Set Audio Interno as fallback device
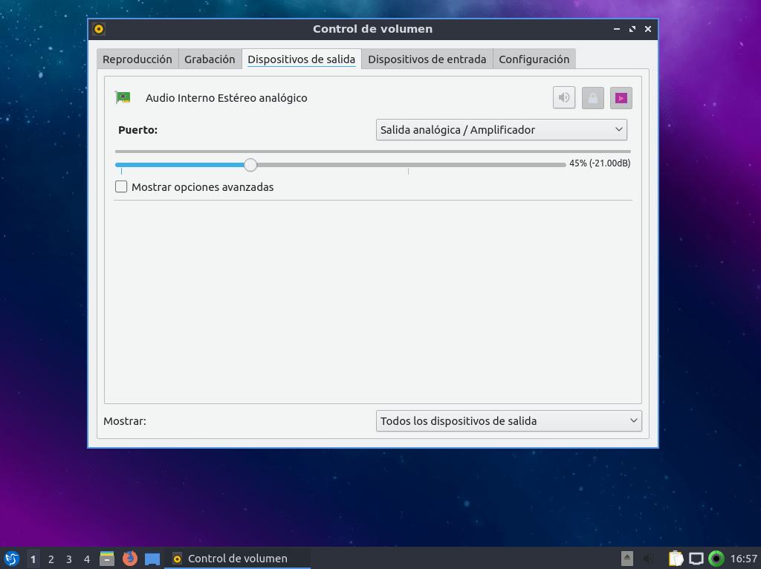 (621, 97)
